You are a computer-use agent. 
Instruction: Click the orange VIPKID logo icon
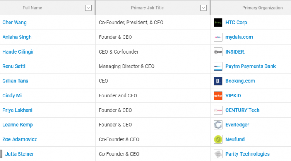click(x=218, y=96)
